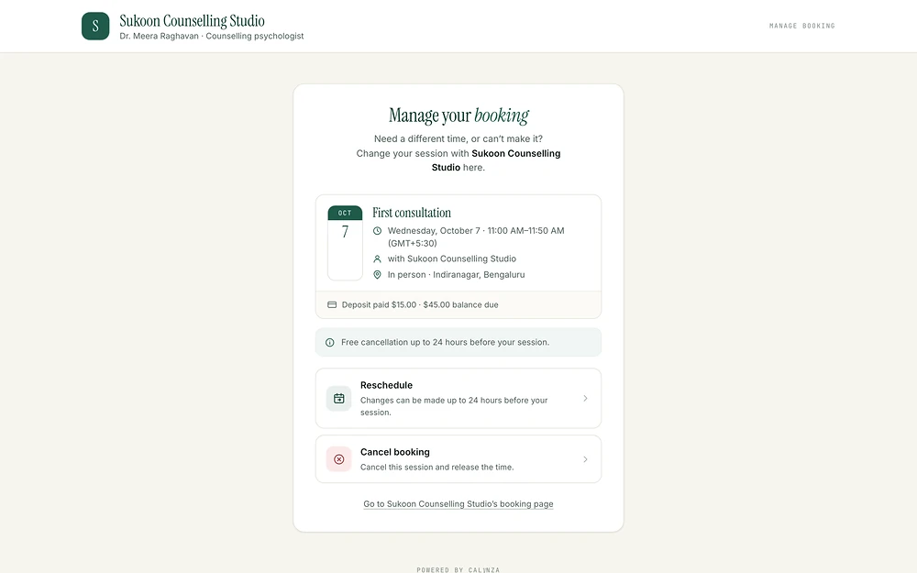
Task: Click the "with Sukoon Counselling Studio" line
Action: click(x=452, y=259)
